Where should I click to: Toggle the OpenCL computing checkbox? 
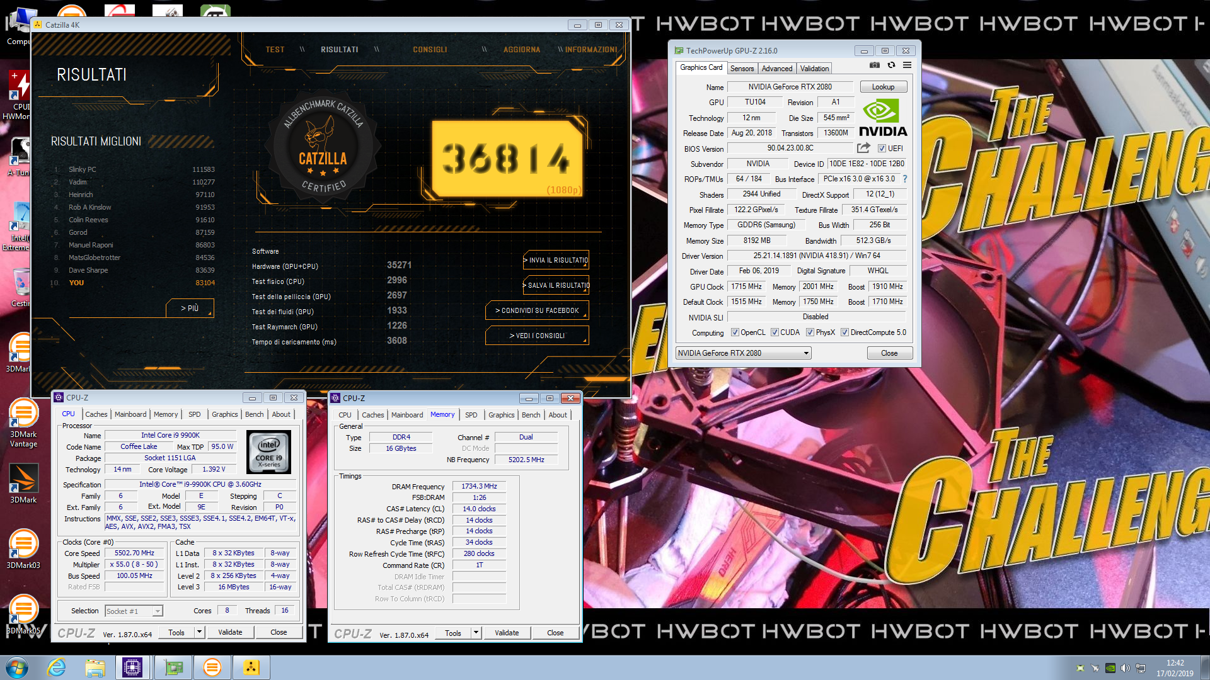coord(735,332)
